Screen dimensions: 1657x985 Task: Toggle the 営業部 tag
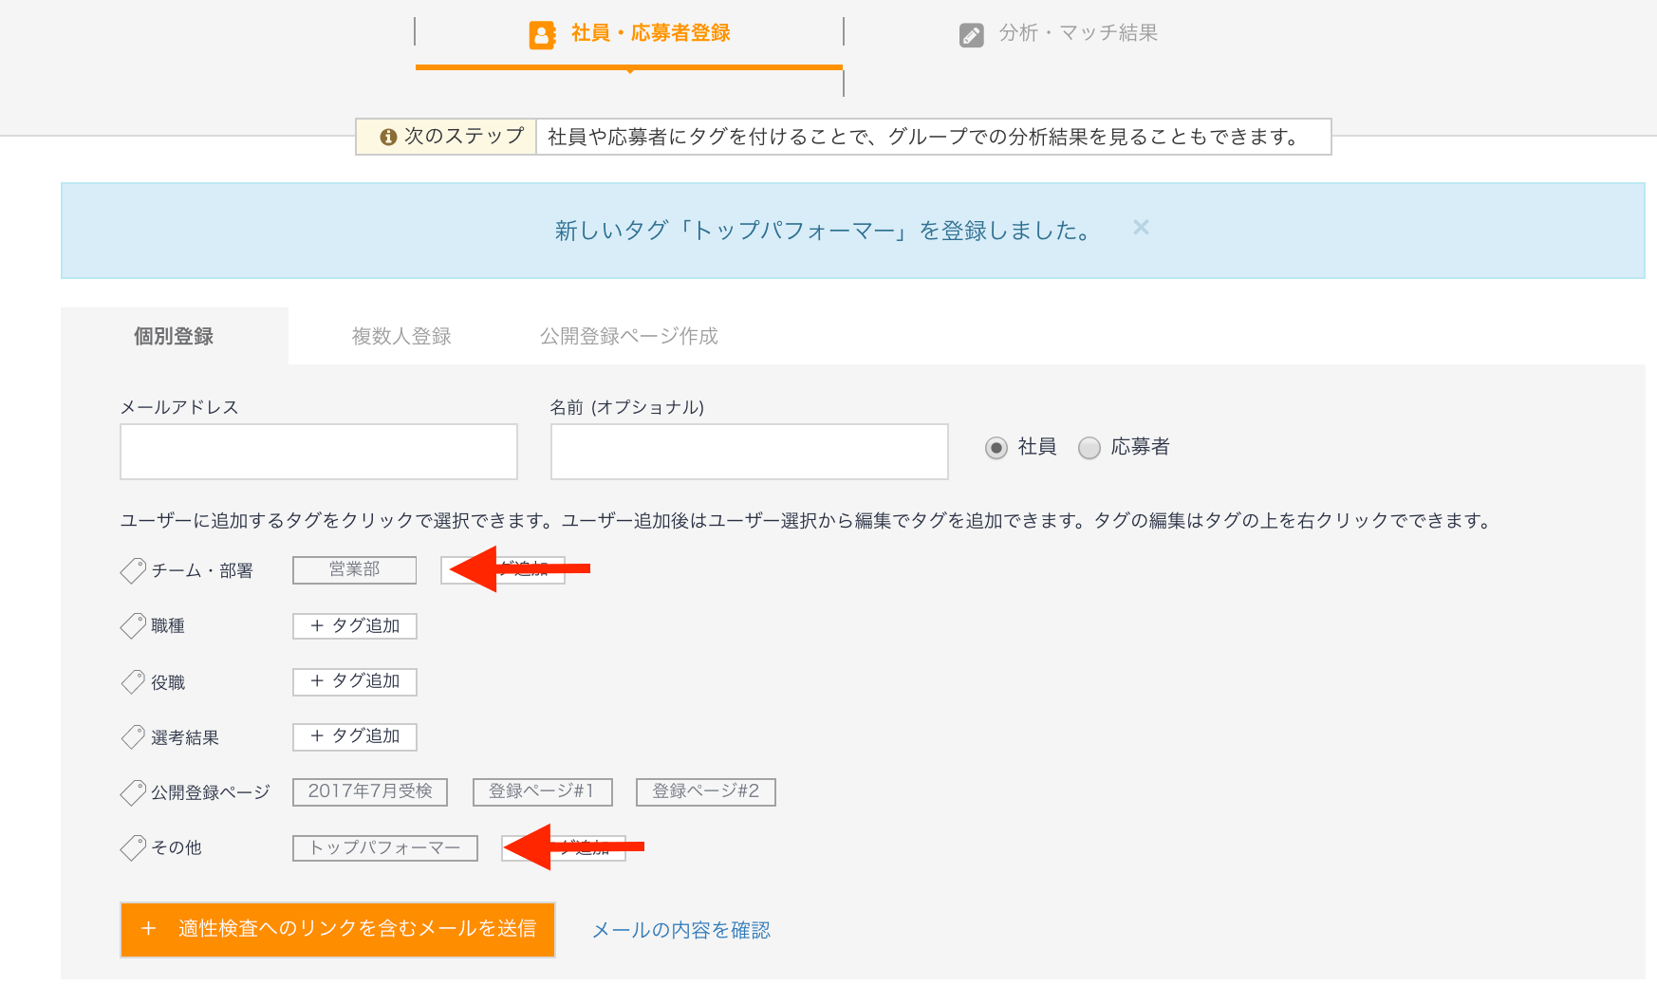point(354,569)
